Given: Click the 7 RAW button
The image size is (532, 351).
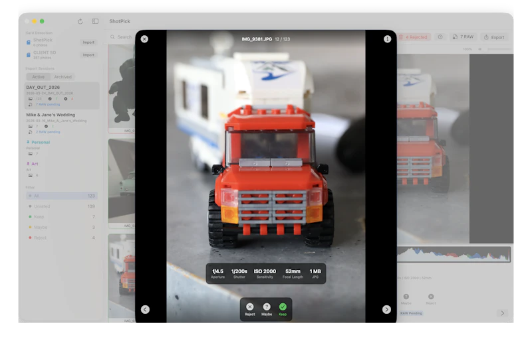Looking at the screenshot, I should (x=463, y=37).
